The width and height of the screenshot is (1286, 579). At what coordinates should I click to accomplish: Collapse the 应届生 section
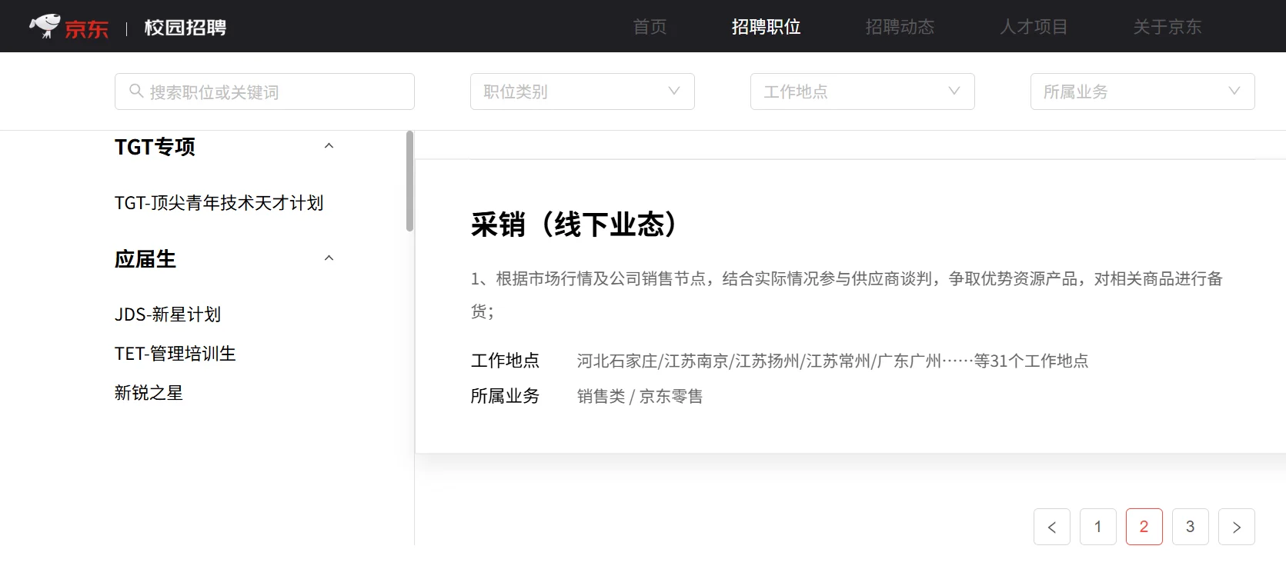pyautogui.click(x=329, y=258)
